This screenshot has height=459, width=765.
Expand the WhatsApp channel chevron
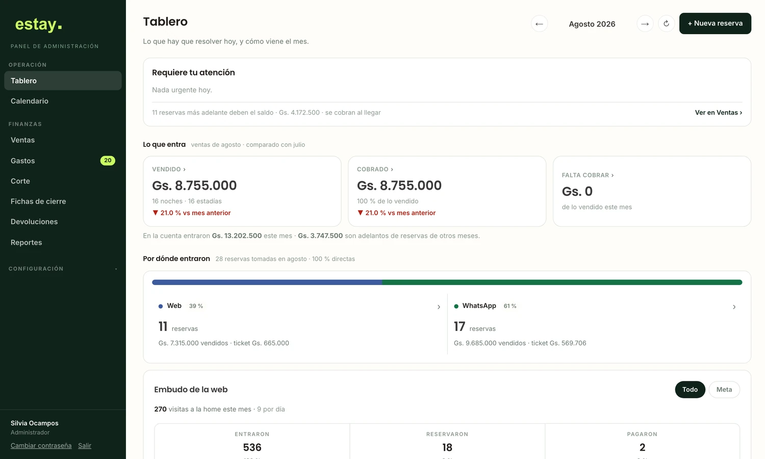click(734, 307)
